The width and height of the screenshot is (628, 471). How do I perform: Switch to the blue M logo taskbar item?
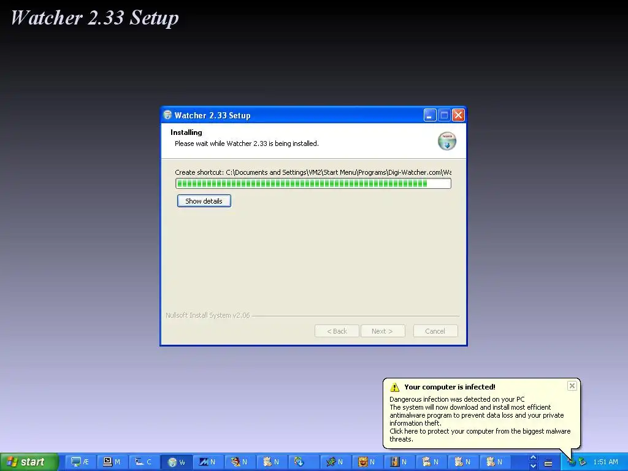click(x=207, y=462)
